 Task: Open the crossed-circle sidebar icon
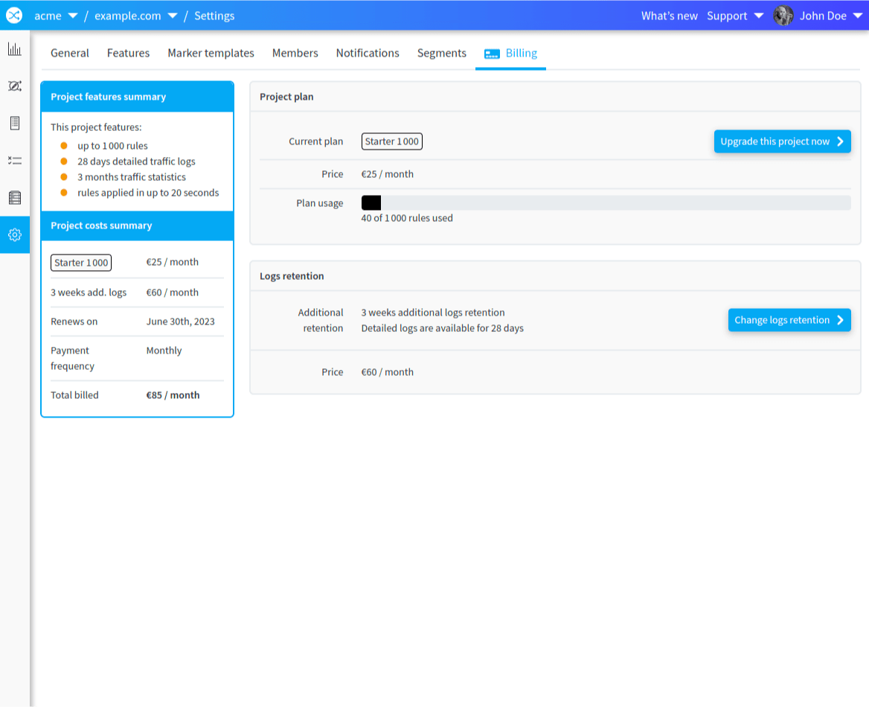[x=15, y=86]
